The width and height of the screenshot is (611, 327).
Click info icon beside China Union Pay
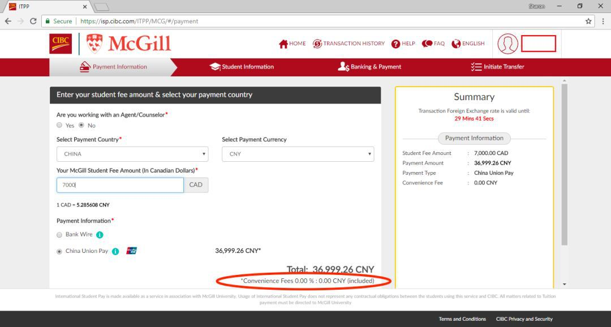point(115,251)
